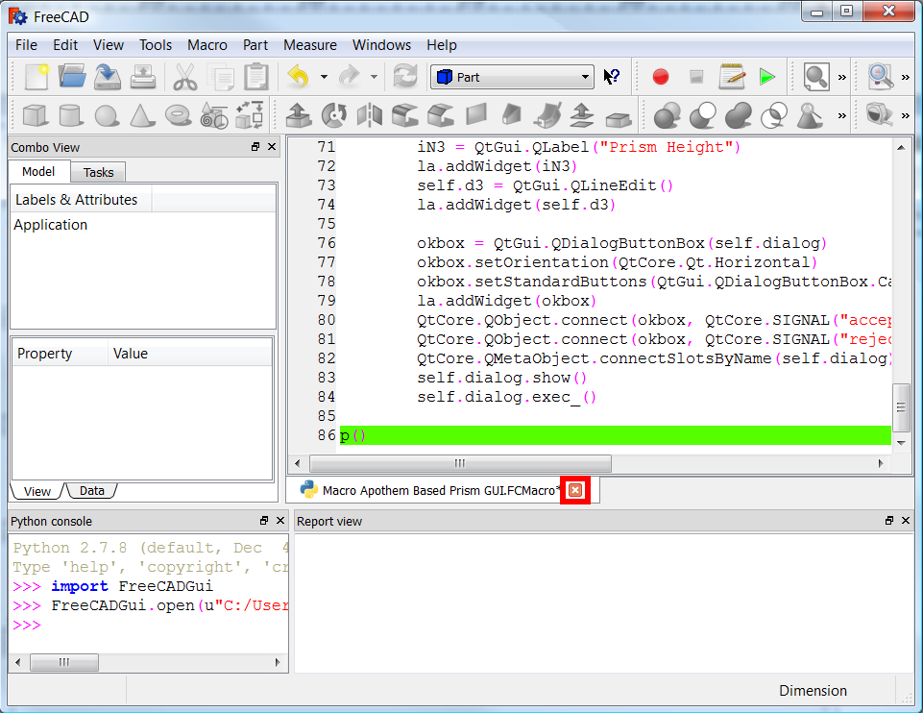
Task: Create a Box primitive
Action: pos(36,115)
